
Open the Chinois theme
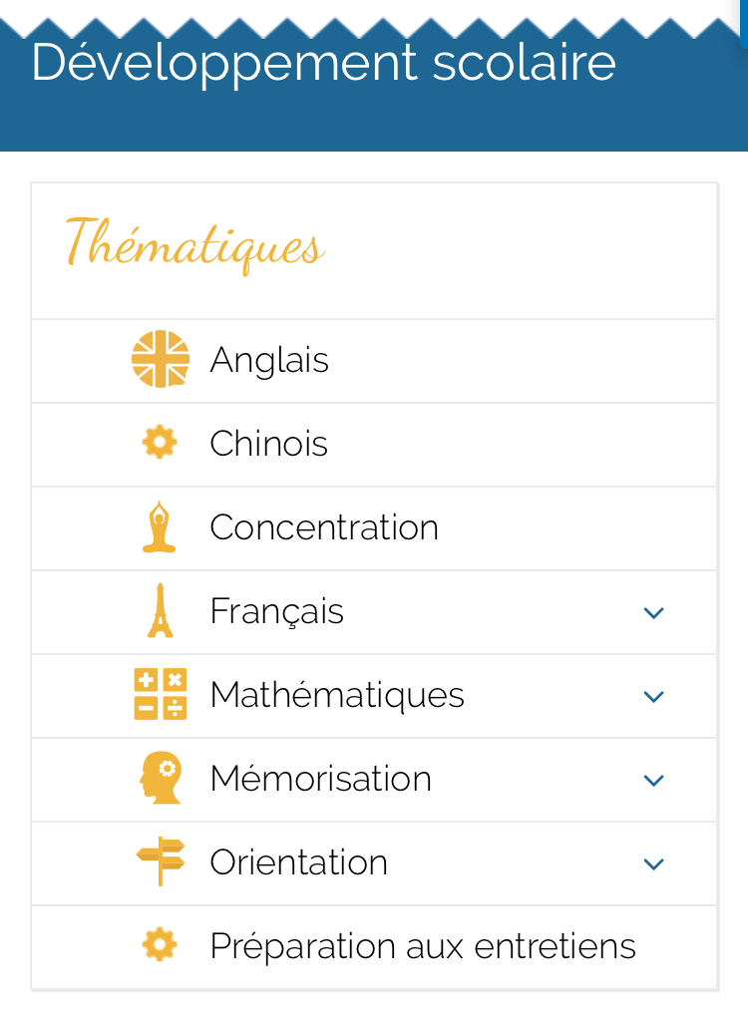tap(268, 444)
